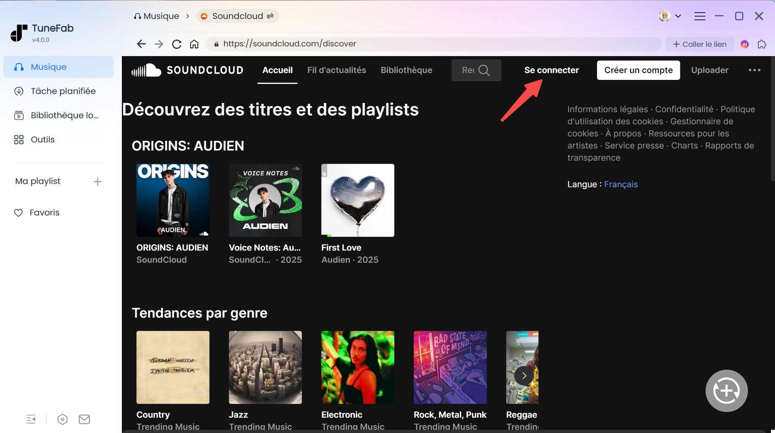This screenshot has height=433, width=775.
Task: Reload the SoundCloud page
Action: coord(176,44)
